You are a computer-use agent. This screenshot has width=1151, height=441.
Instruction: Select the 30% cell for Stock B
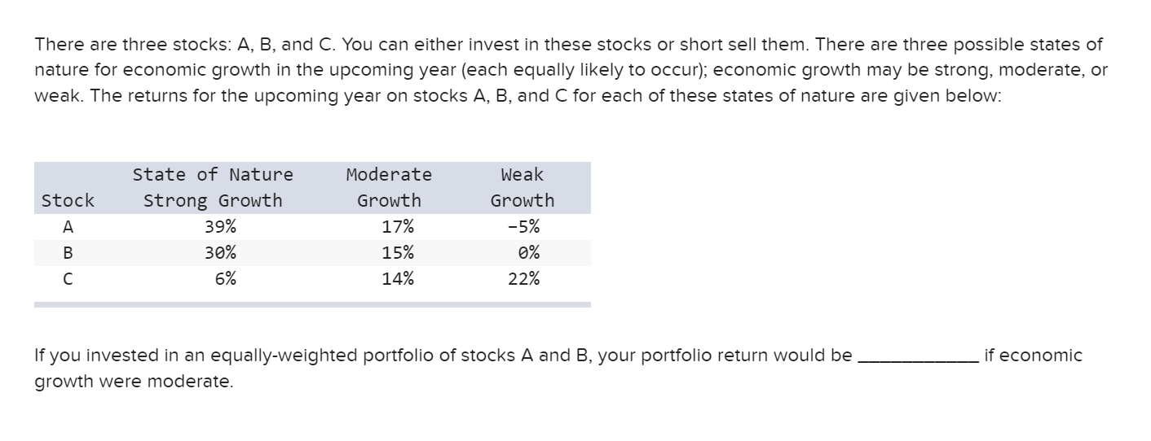point(220,252)
